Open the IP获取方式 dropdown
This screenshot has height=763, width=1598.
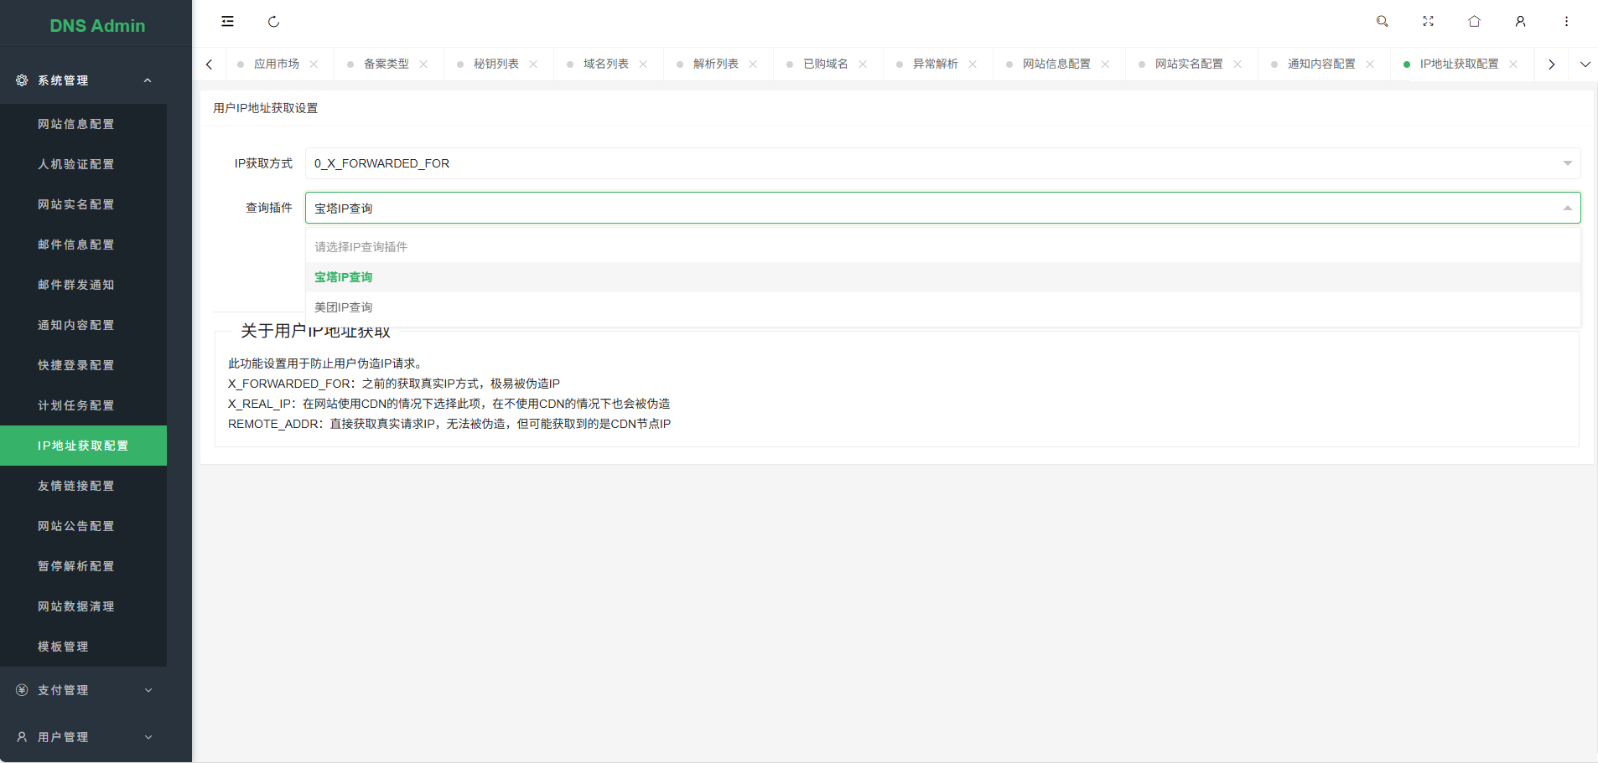[942, 163]
